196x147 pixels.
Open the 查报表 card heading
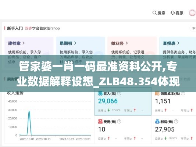point(169,43)
